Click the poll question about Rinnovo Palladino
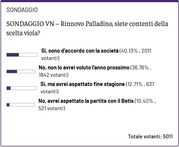179x147 pixels. [87, 28]
